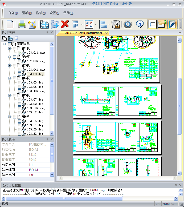Screen dimensions: 184x207
Task: Uncheck the 103.01M.dwg checkbox
Action: pyautogui.click(x=19, y=53)
